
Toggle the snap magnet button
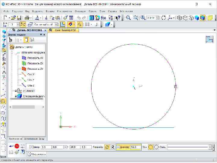[x=70, y=24]
